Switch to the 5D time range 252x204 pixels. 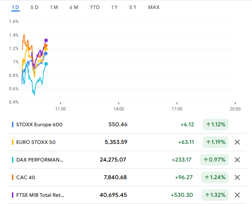[x=34, y=8]
